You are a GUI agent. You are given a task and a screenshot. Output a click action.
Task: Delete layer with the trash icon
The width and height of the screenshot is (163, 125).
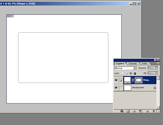154,111
